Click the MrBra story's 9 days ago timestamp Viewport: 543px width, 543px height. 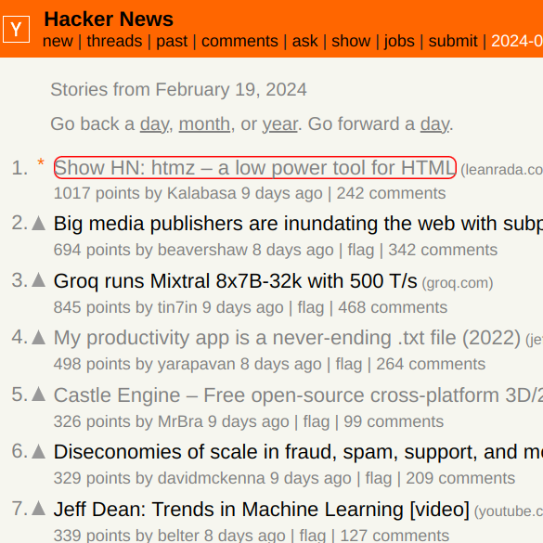(249, 421)
